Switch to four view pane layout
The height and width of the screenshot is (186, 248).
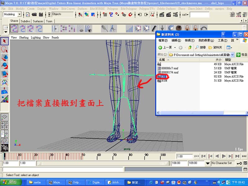click(5, 125)
